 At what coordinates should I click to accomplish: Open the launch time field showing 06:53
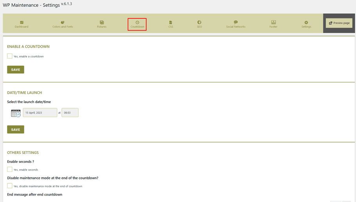pos(70,113)
